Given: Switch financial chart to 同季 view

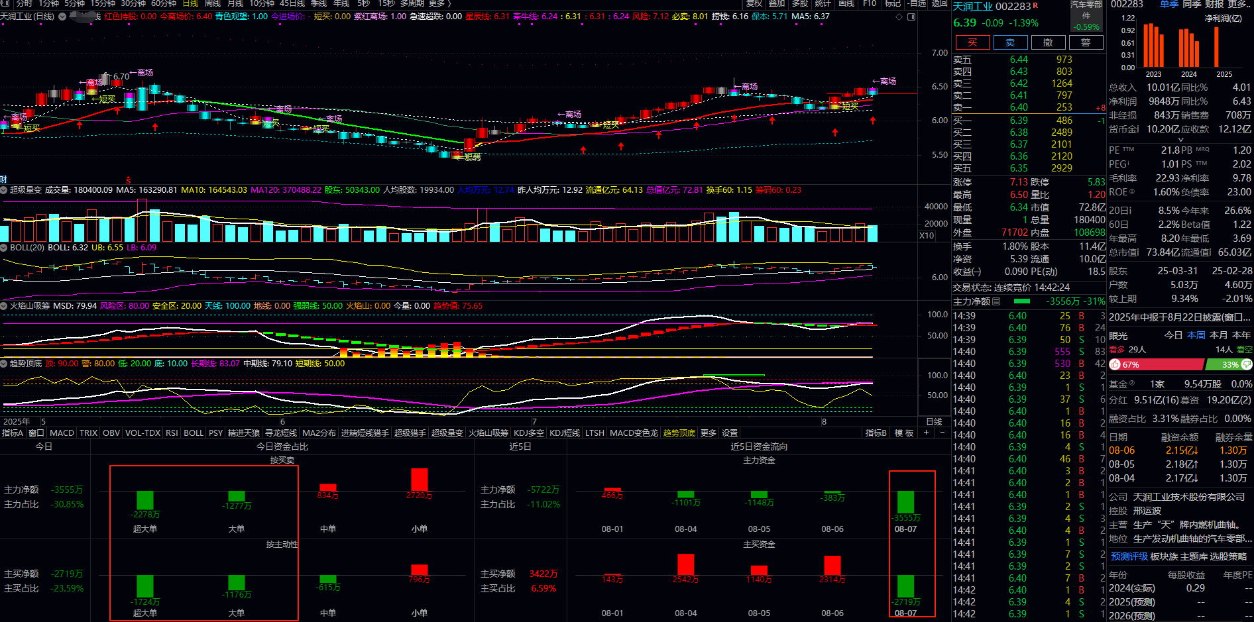Looking at the screenshot, I should click(1192, 4).
